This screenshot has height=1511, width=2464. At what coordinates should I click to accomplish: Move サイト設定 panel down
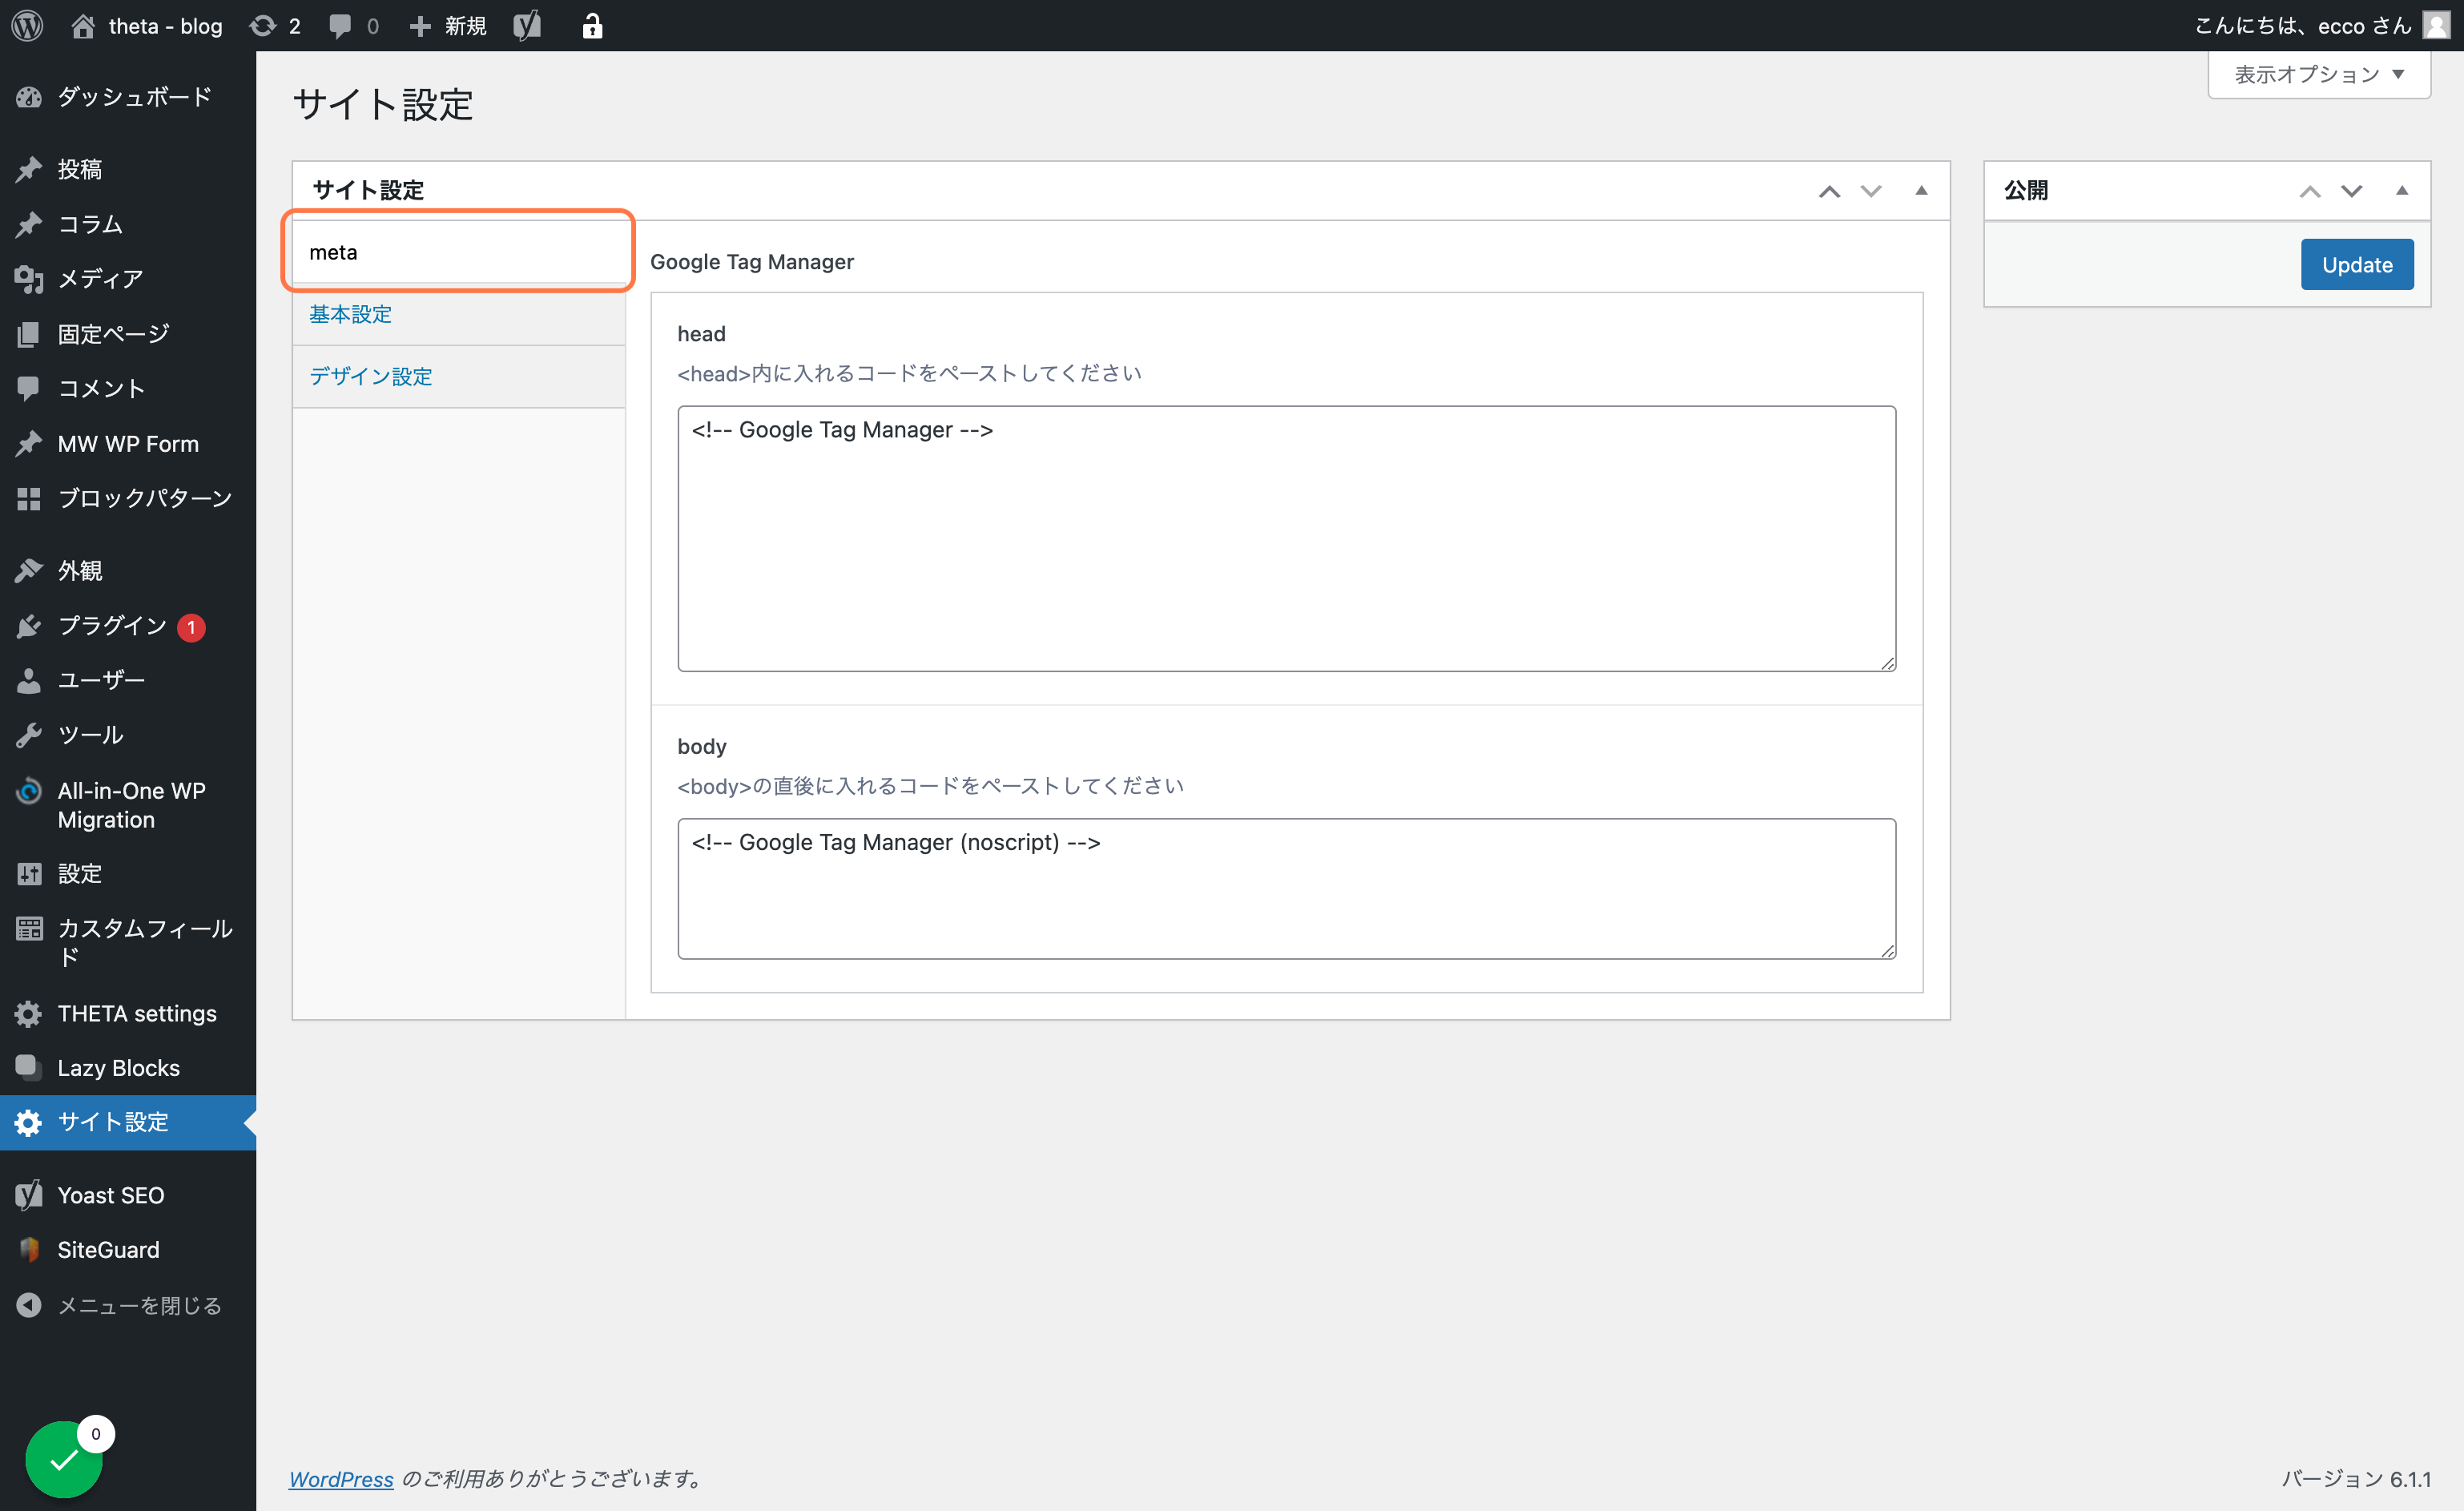1871,191
